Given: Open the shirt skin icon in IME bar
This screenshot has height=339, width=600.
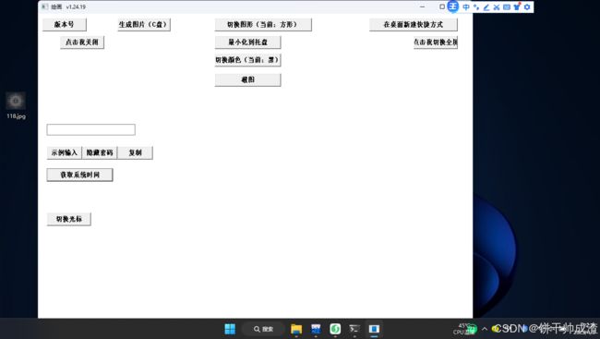Looking at the screenshot, I should [517, 6].
